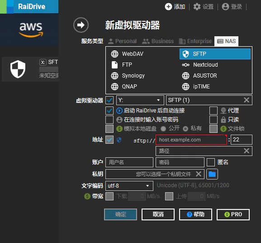Select the X: SFTP drive shield icon

(x=18, y=69)
